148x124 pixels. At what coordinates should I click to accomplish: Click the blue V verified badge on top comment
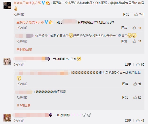[43, 3]
